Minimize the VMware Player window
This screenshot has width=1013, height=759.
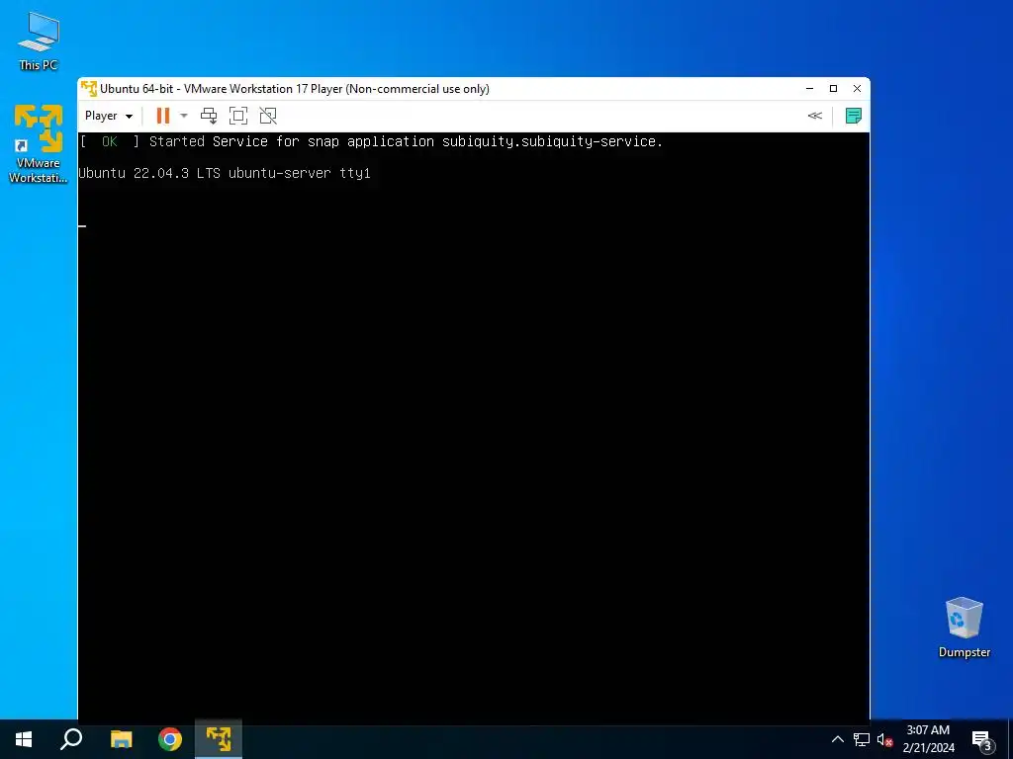(x=809, y=88)
